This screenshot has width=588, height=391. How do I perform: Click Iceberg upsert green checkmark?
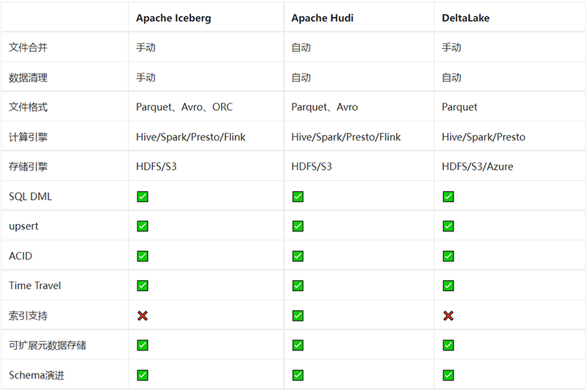[143, 226]
